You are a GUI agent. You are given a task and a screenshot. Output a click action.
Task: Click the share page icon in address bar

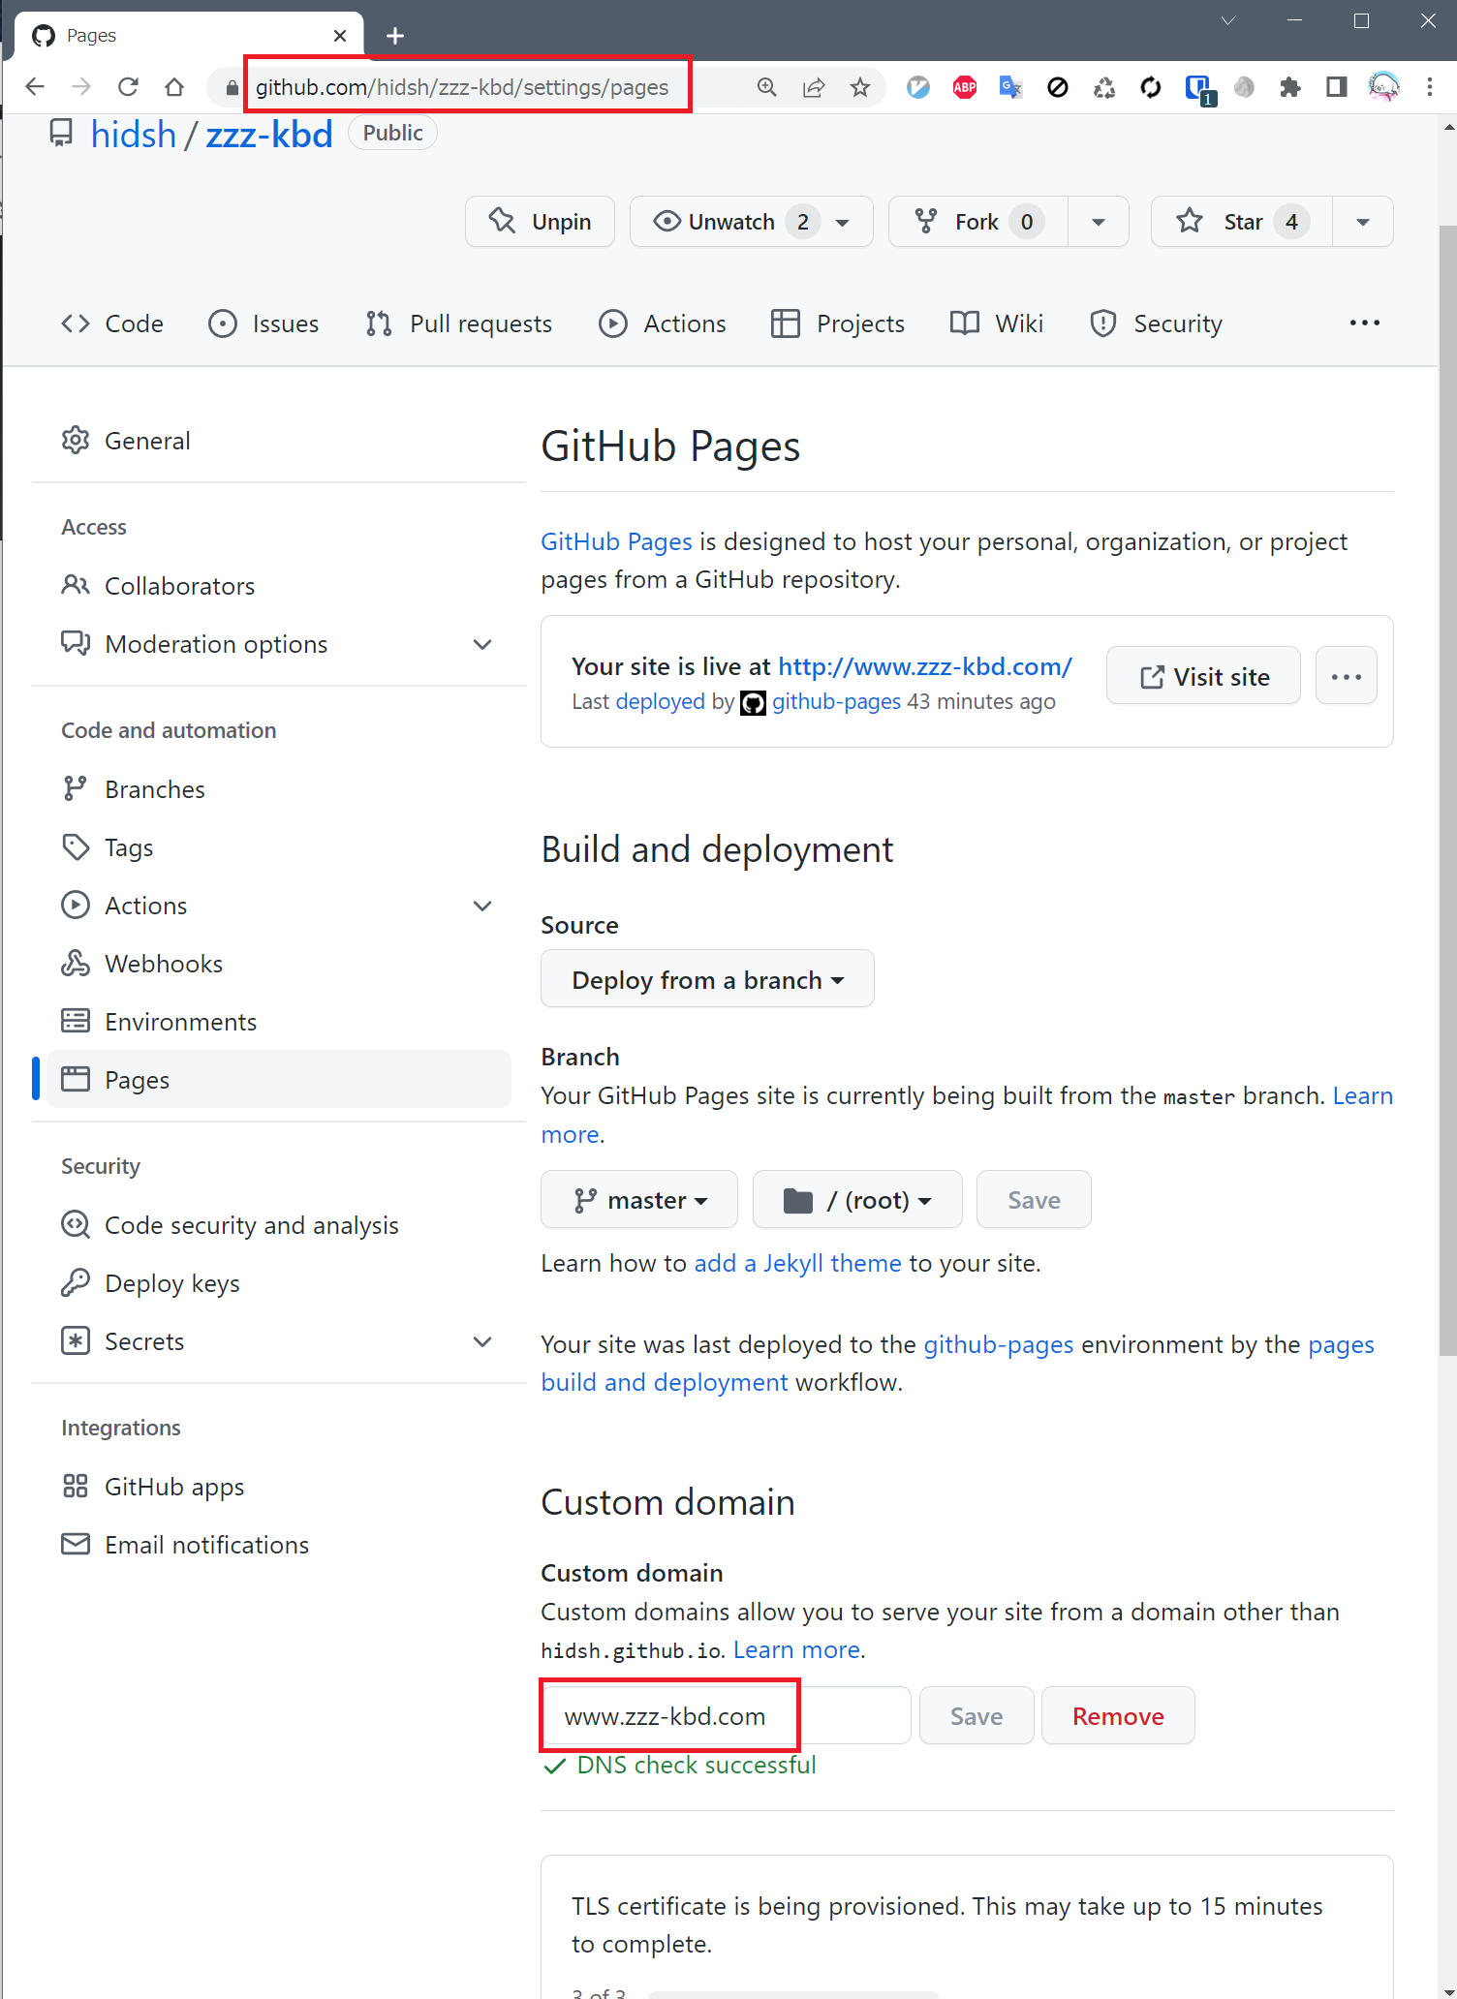[x=814, y=87]
